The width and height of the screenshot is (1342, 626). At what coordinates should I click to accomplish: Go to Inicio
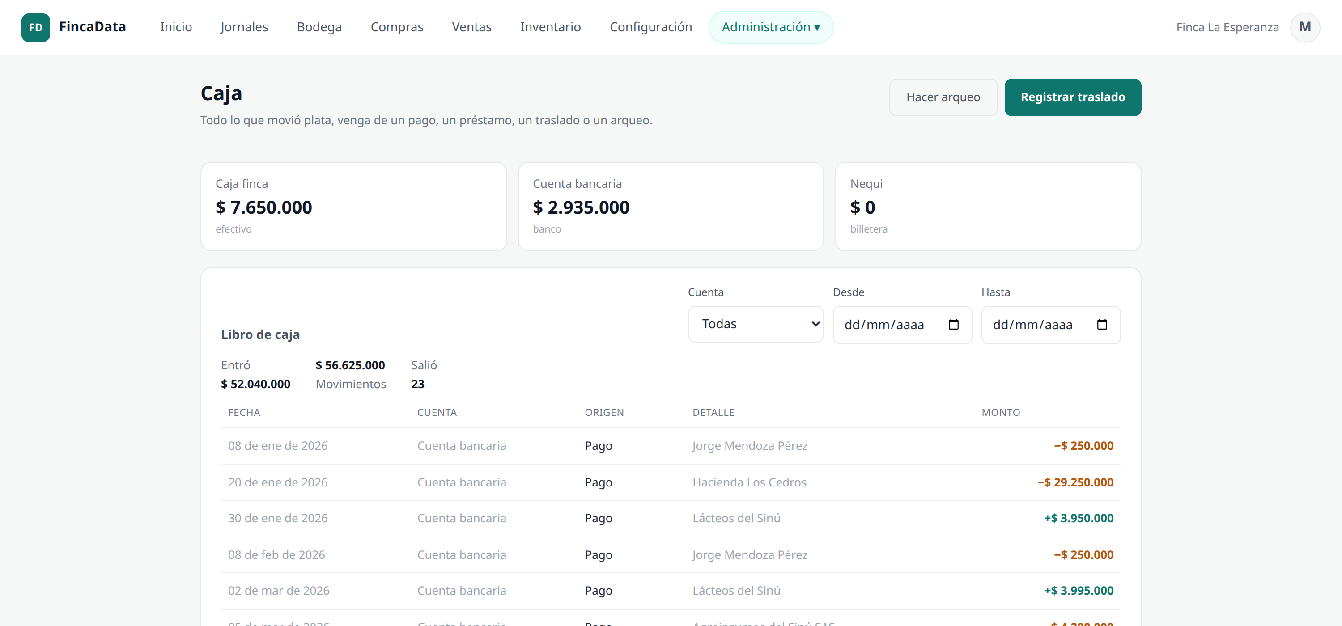click(176, 27)
